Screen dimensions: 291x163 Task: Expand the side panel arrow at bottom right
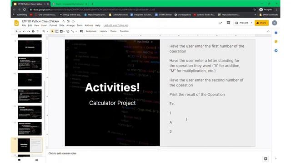click(276, 158)
